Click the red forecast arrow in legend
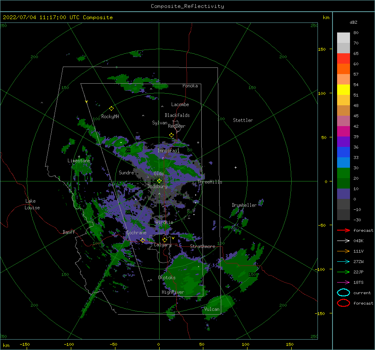The width and height of the screenshot is (375, 350). click(343, 230)
